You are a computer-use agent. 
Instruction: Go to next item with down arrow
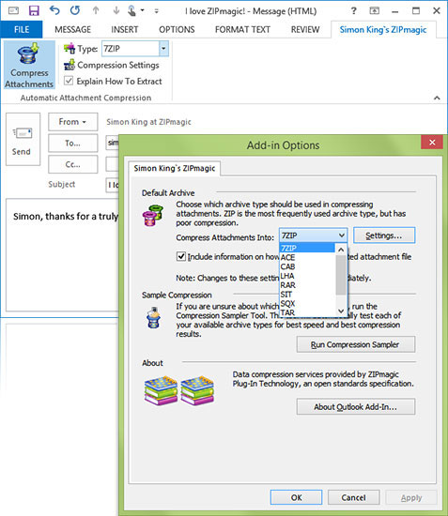[x=116, y=10]
